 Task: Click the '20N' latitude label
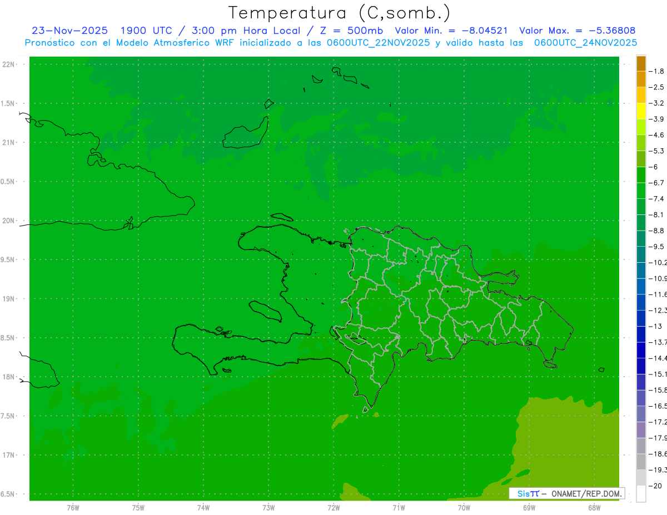8,221
